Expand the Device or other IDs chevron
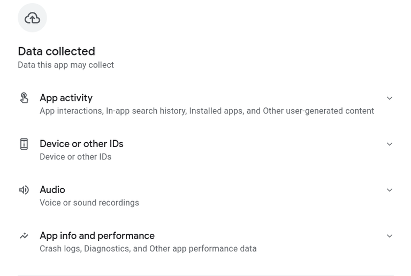The height and width of the screenshot is (276, 411). 390,144
